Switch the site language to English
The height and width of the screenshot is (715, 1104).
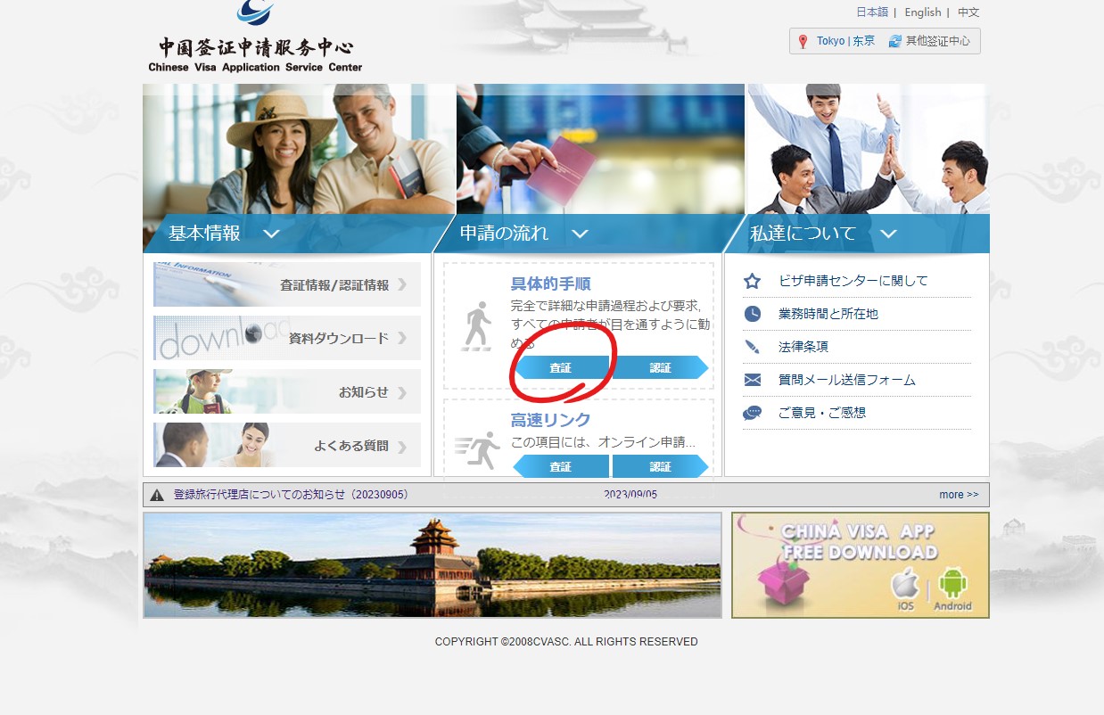click(922, 12)
